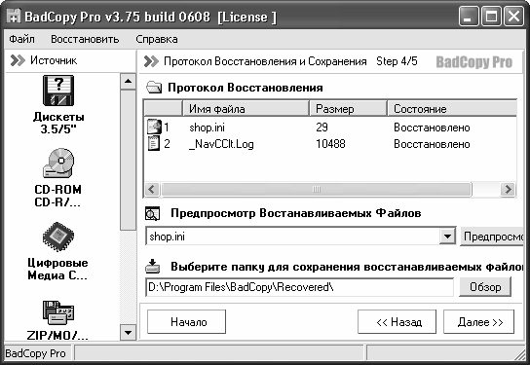The height and width of the screenshot is (365, 530).
Task: Close the BadCopy Pro window
Action: tap(513, 17)
